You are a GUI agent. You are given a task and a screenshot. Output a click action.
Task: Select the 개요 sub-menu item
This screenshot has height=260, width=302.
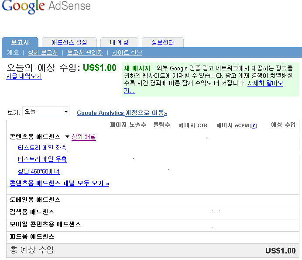tap(13, 52)
